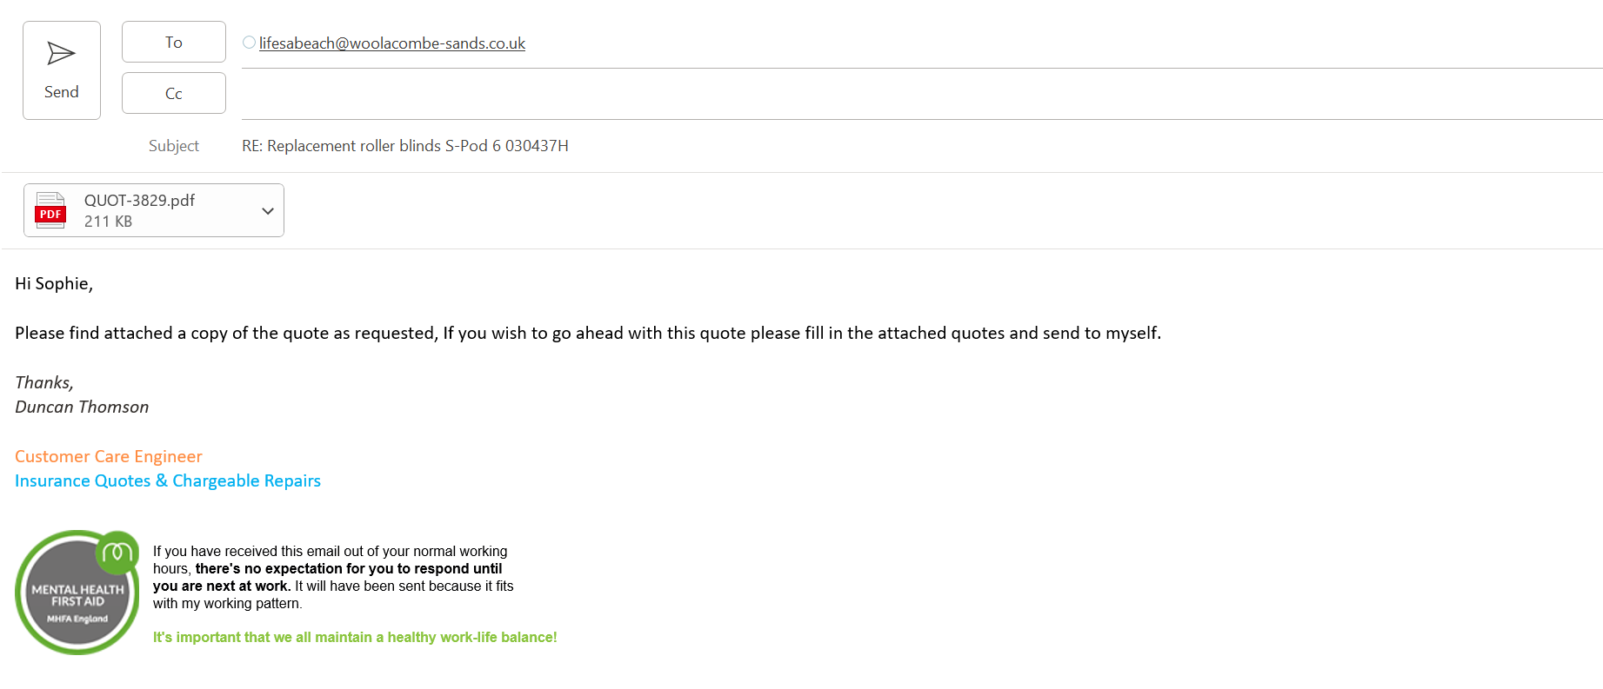Click the green work-life balance message
Viewport: 1603px width, 689px height.
tap(355, 638)
